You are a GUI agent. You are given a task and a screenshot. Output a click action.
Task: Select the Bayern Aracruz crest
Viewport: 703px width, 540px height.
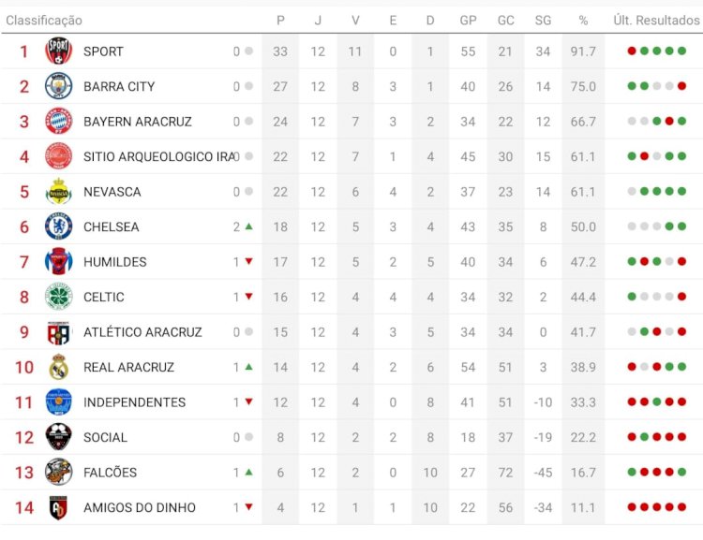58,122
